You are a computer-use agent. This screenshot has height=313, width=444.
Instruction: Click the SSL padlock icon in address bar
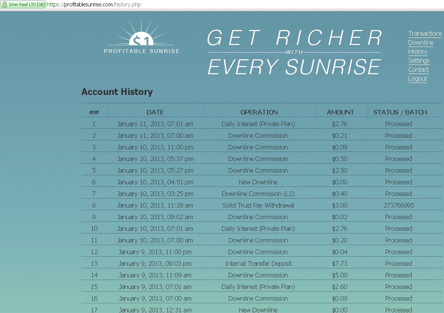click(5, 5)
